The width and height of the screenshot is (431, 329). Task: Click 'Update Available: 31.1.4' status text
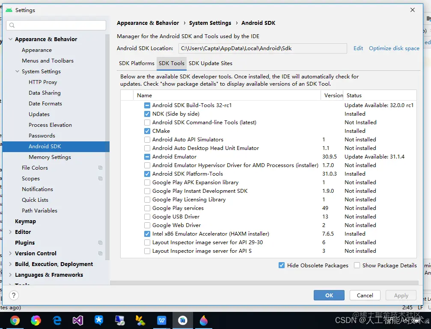pos(375,157)
